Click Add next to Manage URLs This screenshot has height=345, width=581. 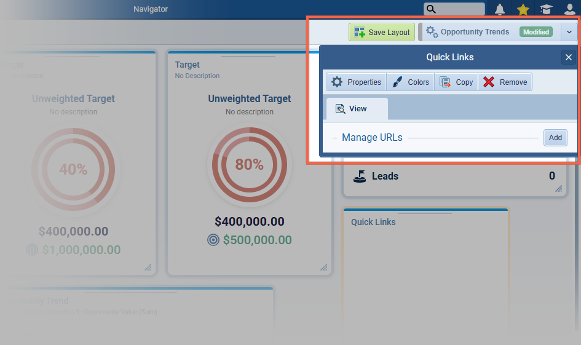pyautogui.click(x=555, y=138)
